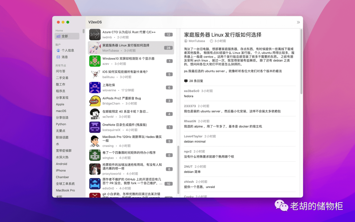Click BridgeCham's yellow duck avatar

[x=95, y=101]
